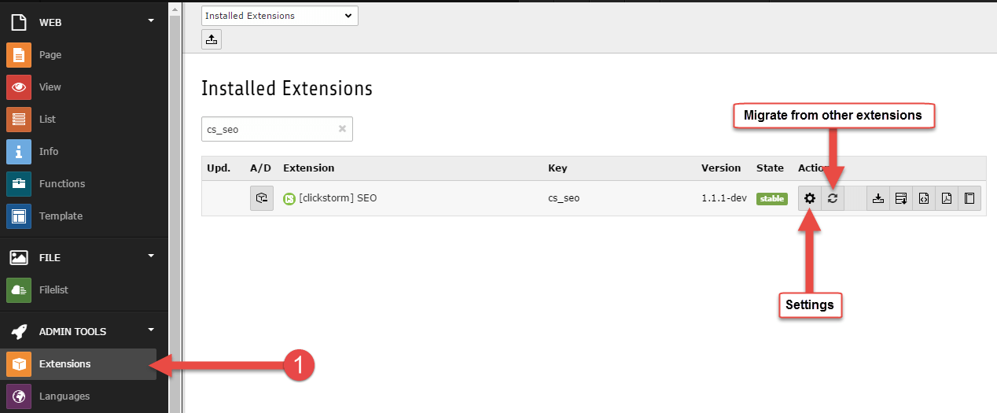997x413 pixels.
Task: Deactivate the clickstorm SEO extension
Action: (x=261, y=198)
